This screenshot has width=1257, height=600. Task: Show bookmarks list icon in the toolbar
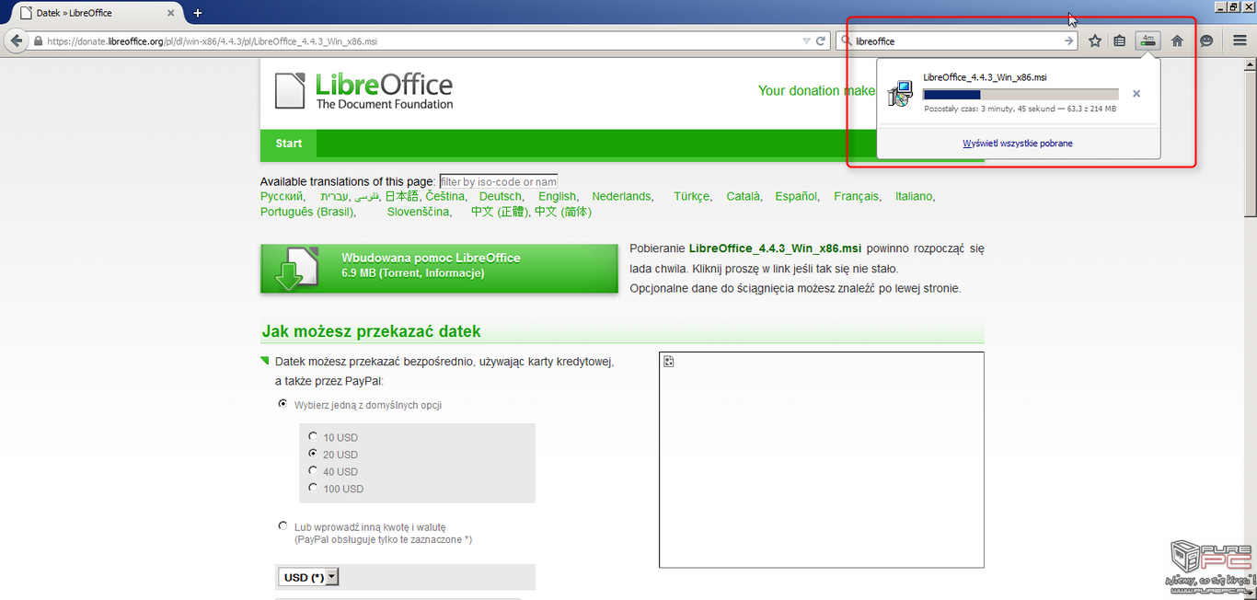[x=1120, y=41]
